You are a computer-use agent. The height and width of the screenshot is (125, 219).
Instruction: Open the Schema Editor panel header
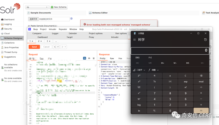[x=144, y=13]
